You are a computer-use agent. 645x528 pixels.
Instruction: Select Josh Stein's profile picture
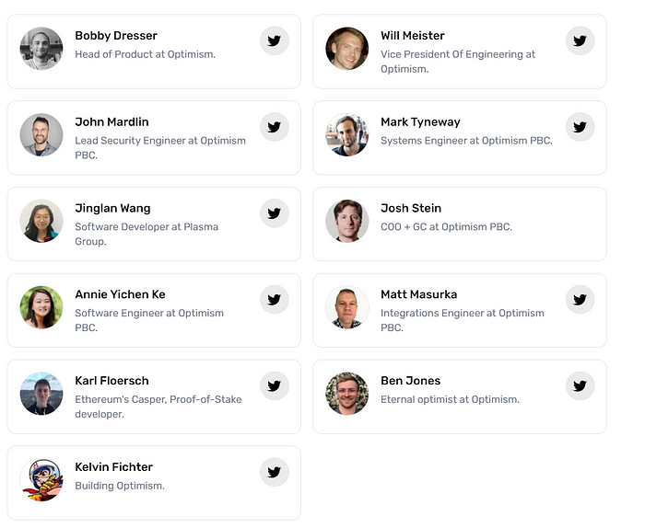pyautogui.click(x=347, y=222)
